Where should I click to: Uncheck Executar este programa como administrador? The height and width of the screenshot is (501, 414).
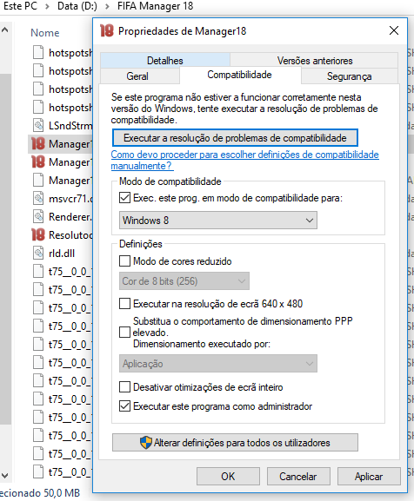(124, 406)
